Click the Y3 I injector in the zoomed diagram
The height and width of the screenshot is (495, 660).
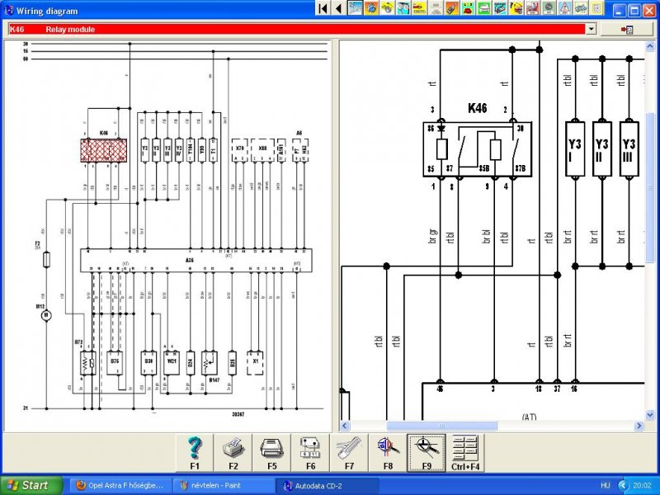(575, 148)
